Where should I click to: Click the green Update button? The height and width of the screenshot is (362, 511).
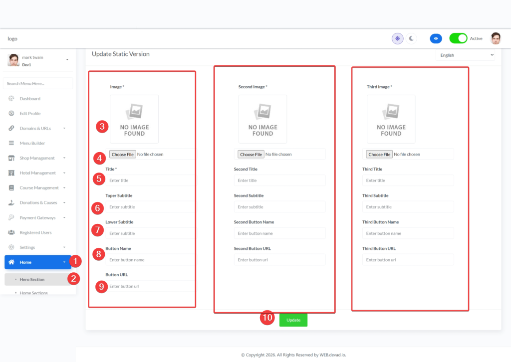point(293,320)
